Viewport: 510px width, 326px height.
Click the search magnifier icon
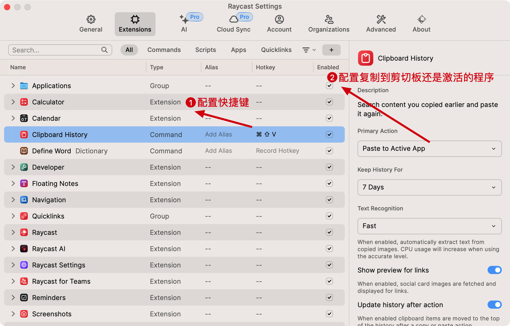click(105, 50)
